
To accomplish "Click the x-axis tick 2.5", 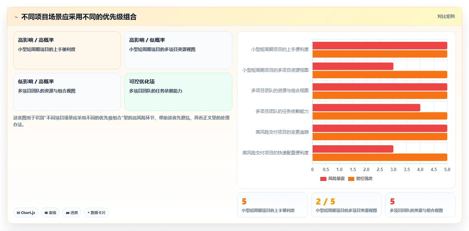I will click(x=380, y=169).
